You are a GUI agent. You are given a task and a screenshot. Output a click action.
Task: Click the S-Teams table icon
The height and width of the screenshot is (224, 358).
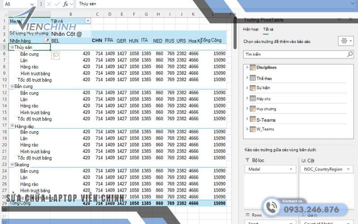(252, 119)
